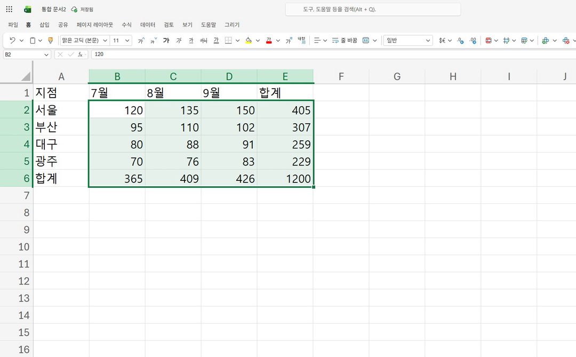
Task: Click the format as table icon
Action: [524, 41]
